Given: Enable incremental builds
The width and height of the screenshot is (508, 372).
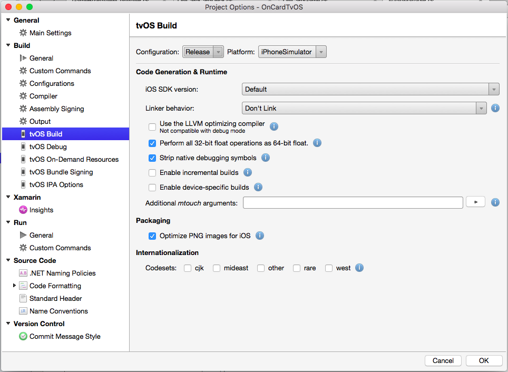Looking at the screenshot, I should pos(152,172).
